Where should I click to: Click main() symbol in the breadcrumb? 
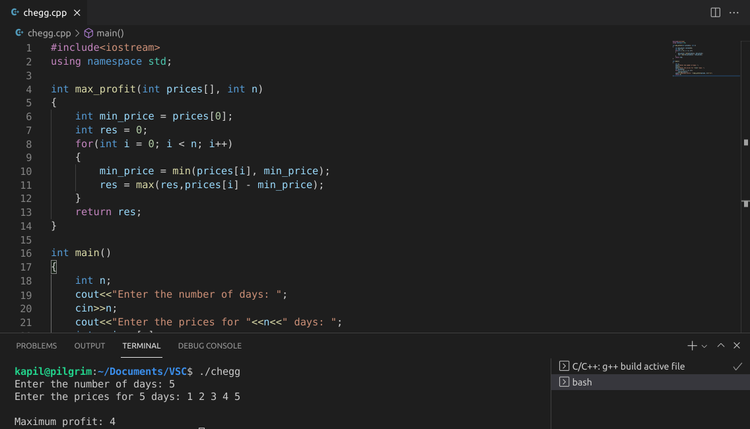pos(110,33)
